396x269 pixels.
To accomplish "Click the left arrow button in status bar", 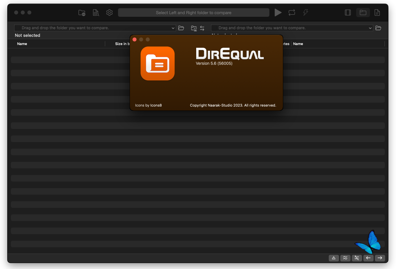I will pos(368,258).
